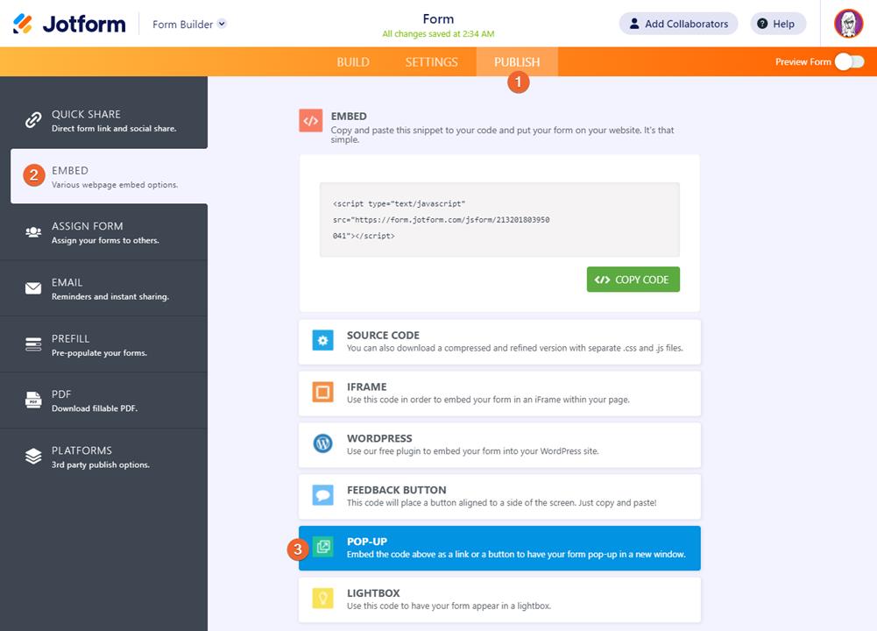
Task: Click the green COPY CODE button
Action: pyautogui.click(x=633, y=280)
